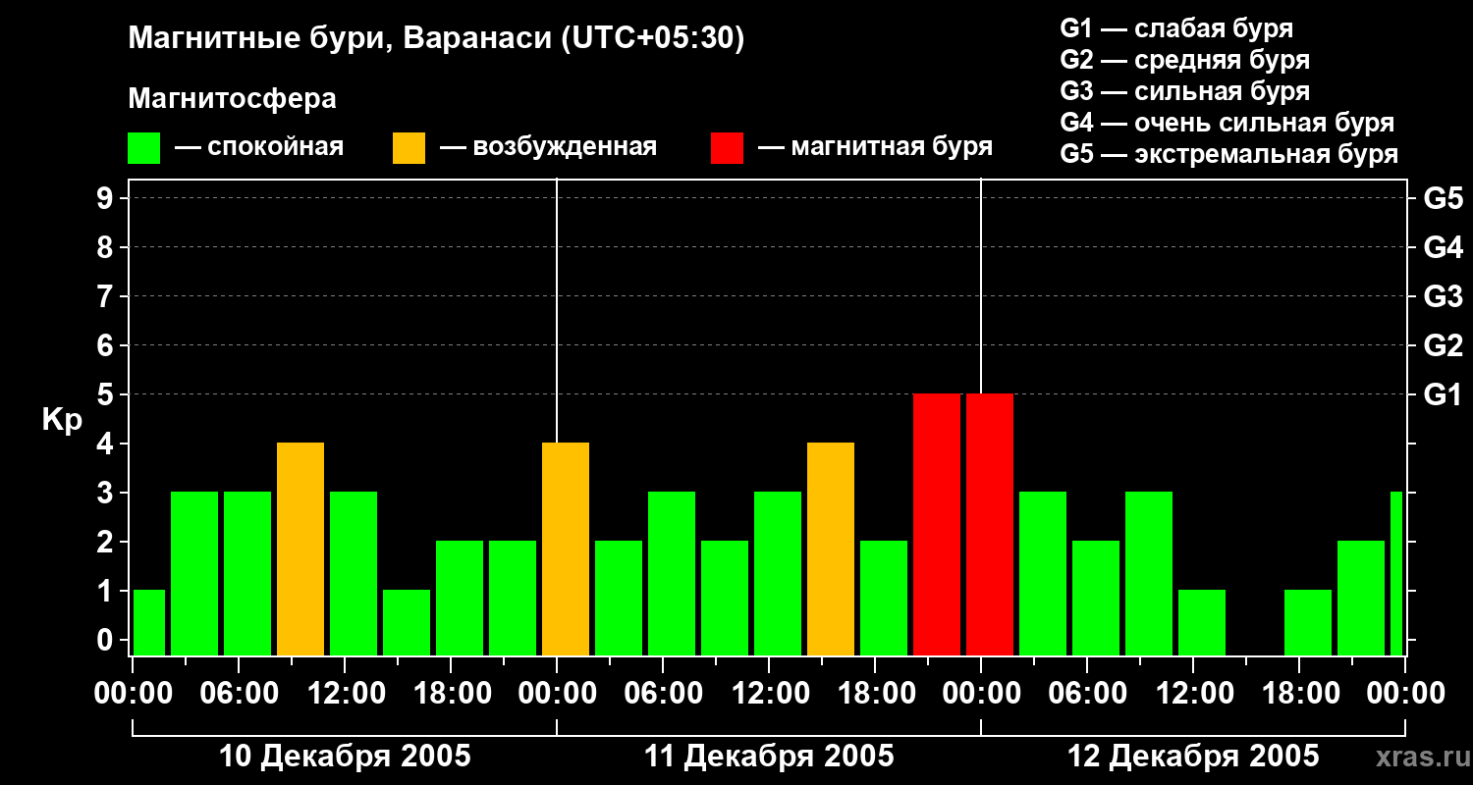
Task: Click the 'Магнитосфера' heading
Action: [x=232, y=99]
